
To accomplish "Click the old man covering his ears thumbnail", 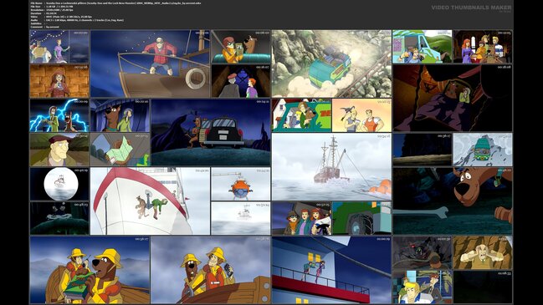I will click(483, 253).
